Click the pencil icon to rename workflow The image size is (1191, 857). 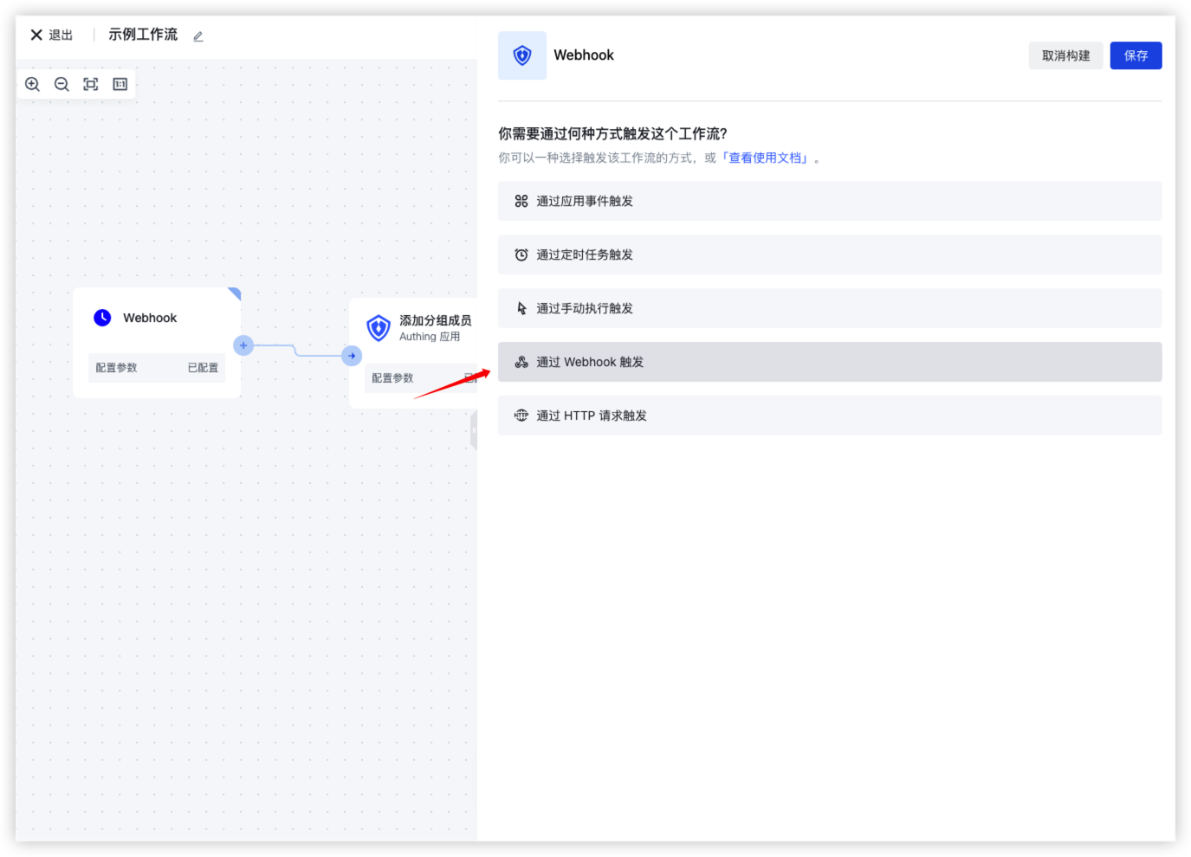(x=198, y=36)
